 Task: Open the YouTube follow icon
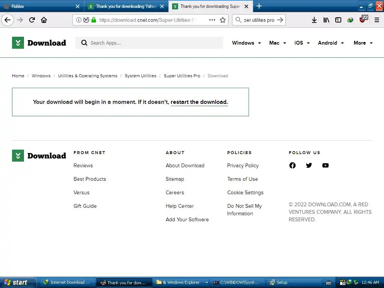pos(325,165)
